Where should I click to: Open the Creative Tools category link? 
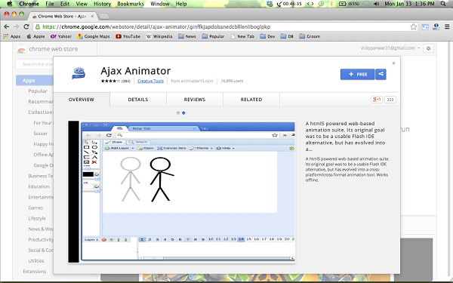(x=150, y=82)
